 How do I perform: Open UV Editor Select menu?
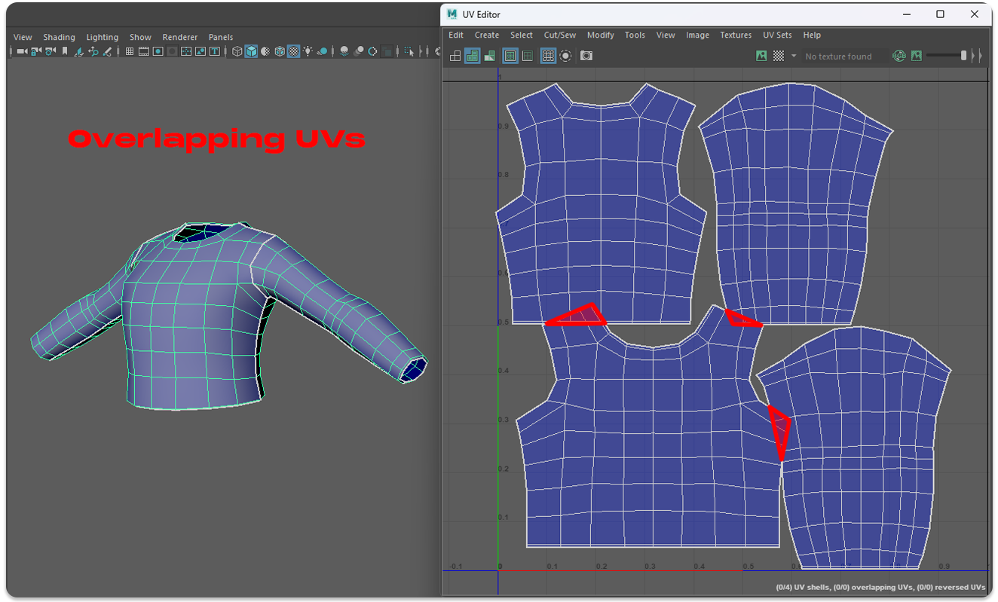coord(522,35)
